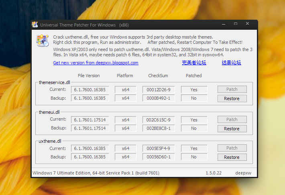The image size is (285, 195).
Task: Click themeservice.dll backup Patched No field
Action: pyautogui.click(x=194, y=98)
